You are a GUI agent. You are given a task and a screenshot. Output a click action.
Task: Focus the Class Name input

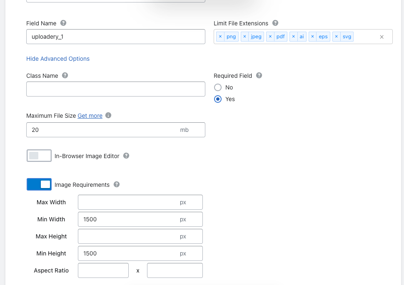click(116, 89)
